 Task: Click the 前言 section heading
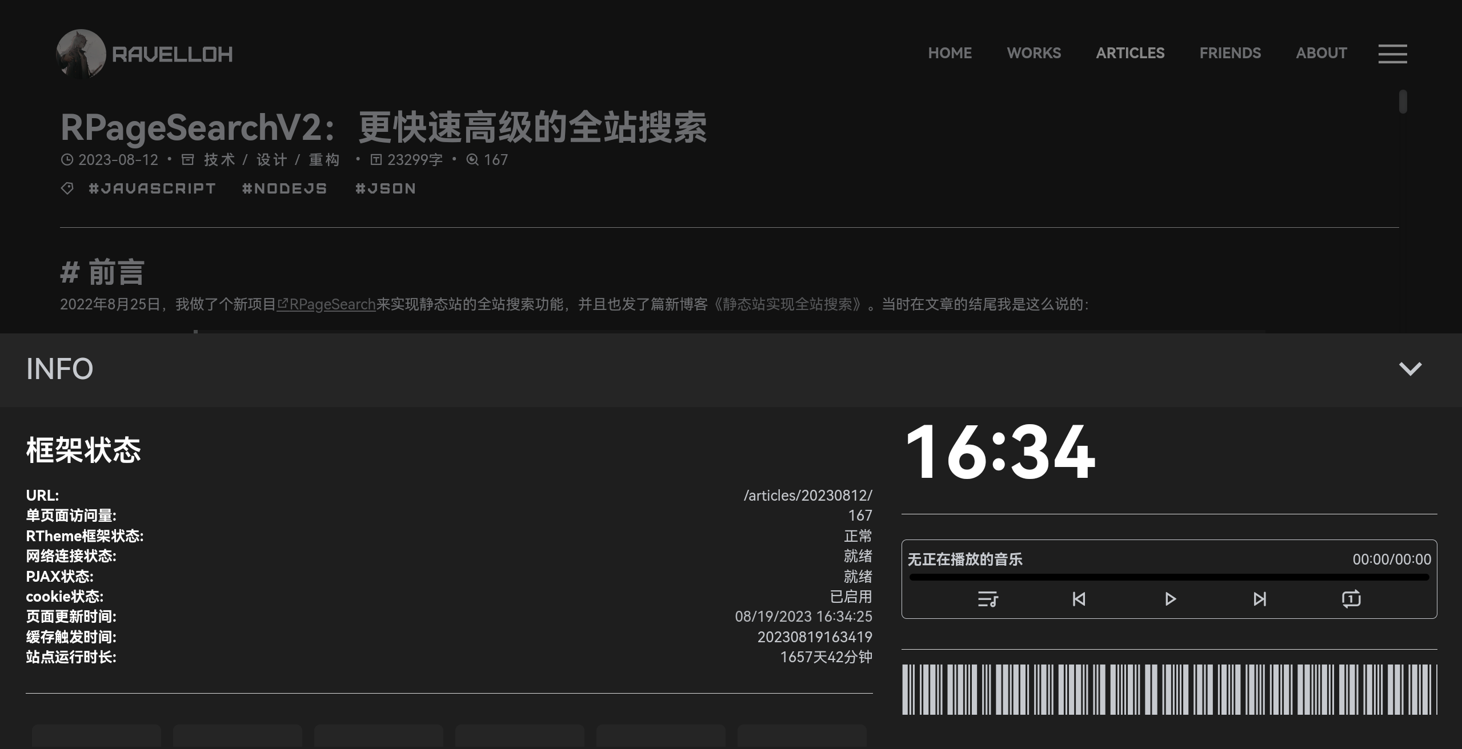point(102,272)
